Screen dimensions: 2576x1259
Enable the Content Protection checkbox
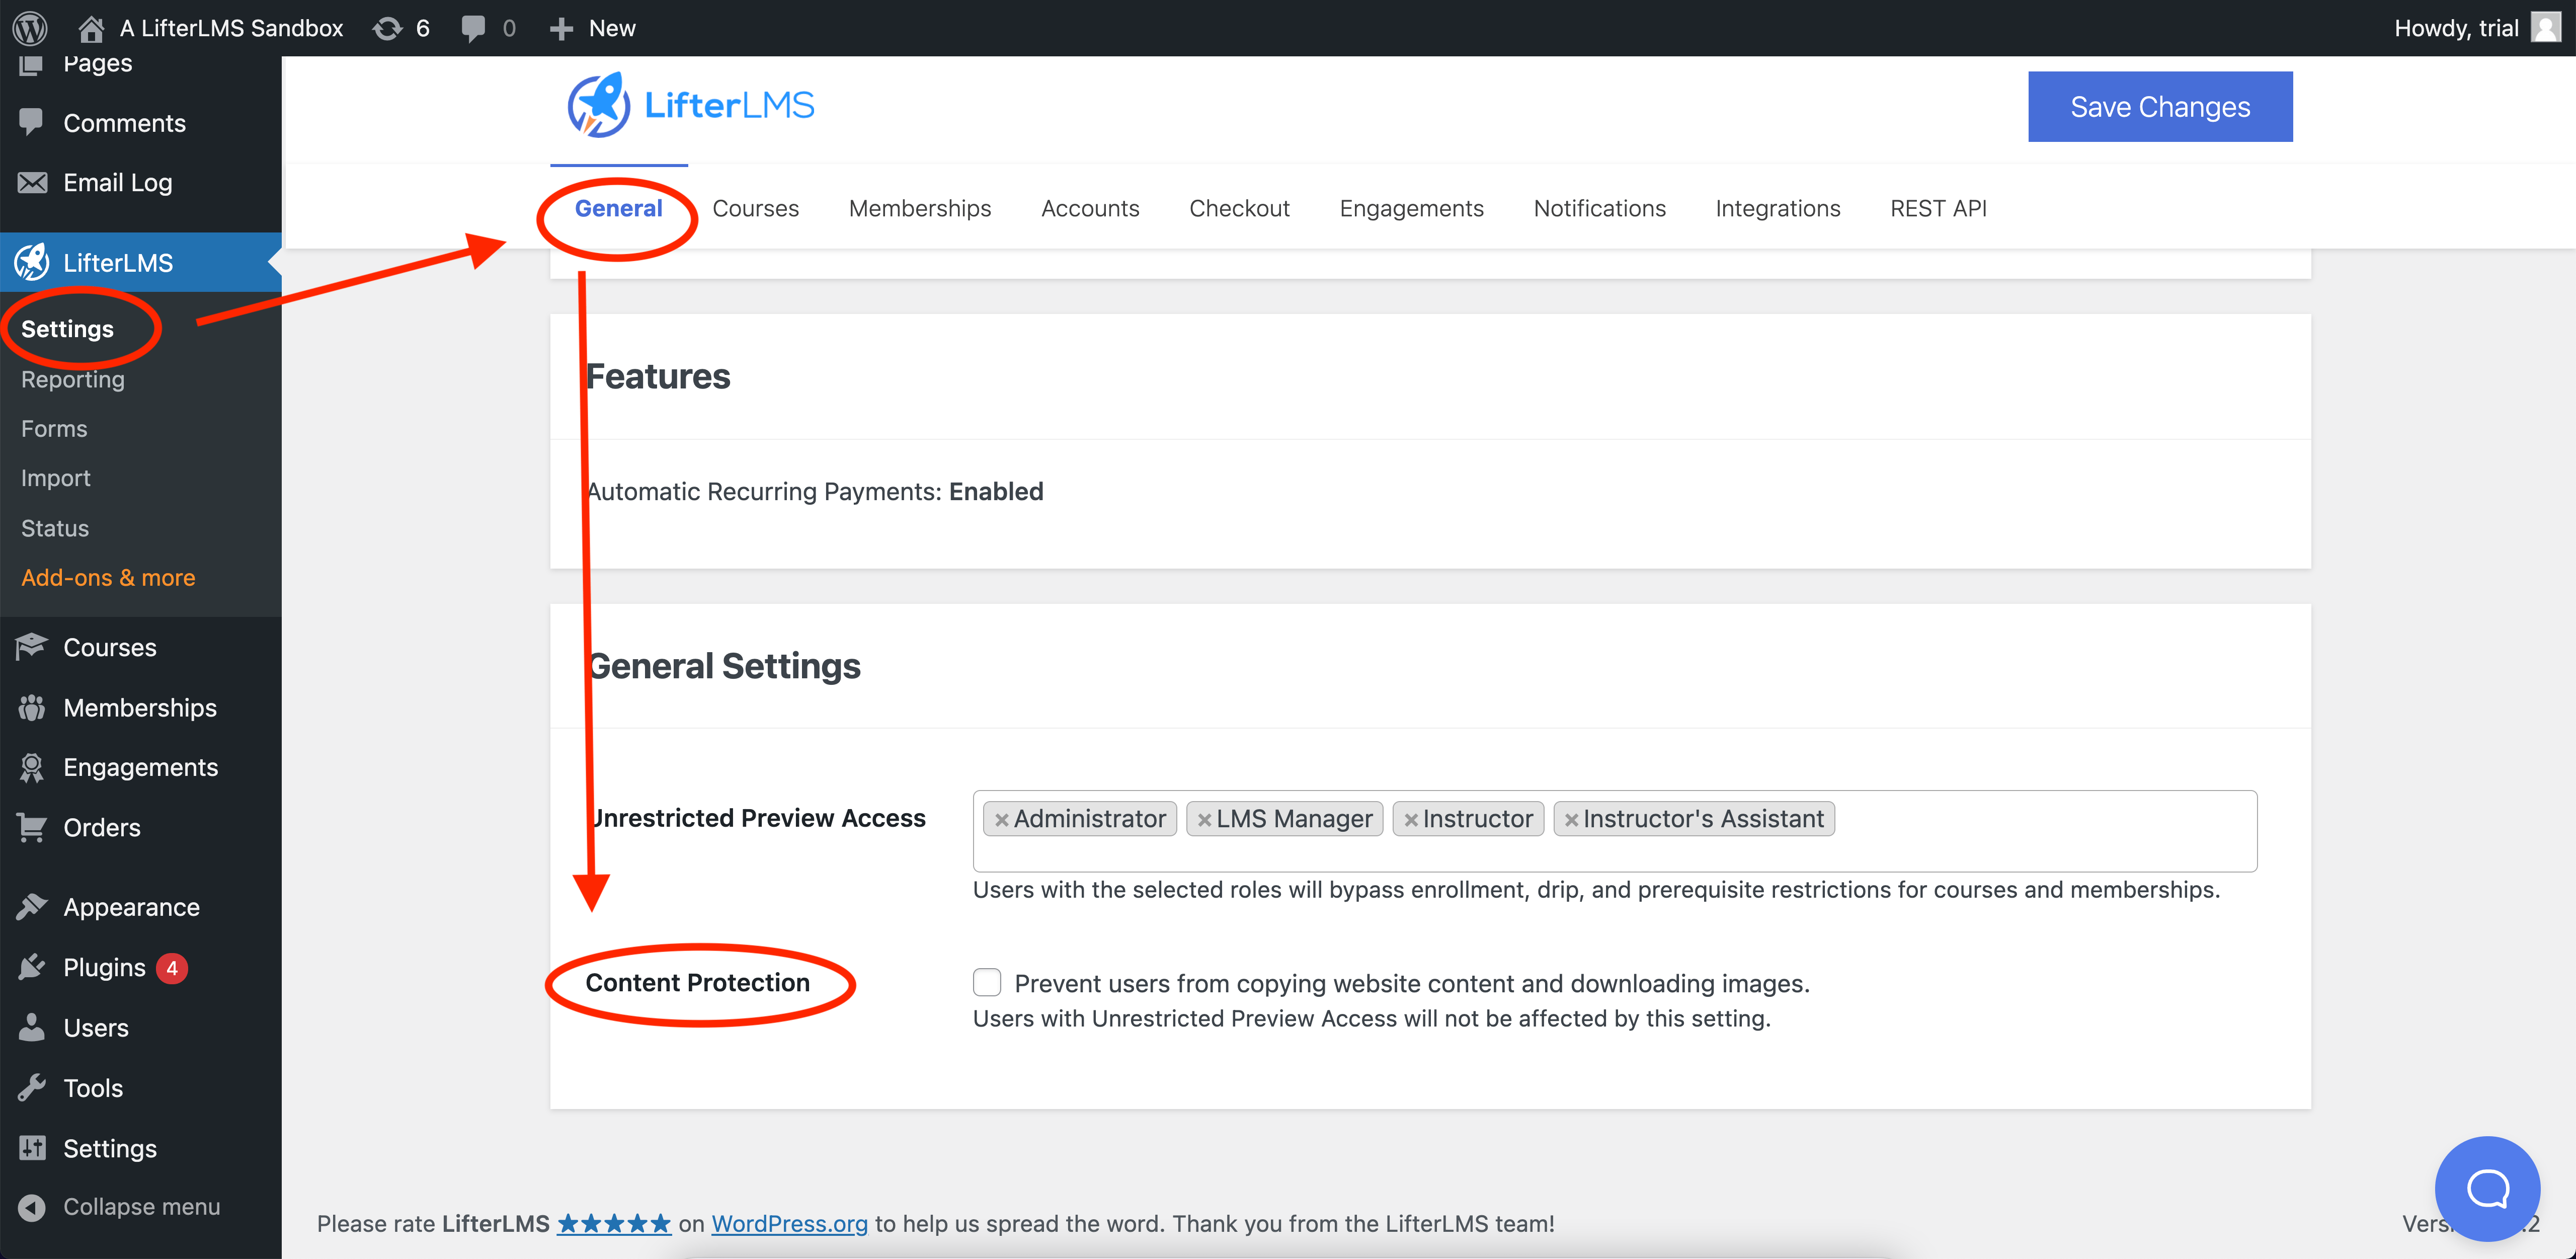pos(987,982)
